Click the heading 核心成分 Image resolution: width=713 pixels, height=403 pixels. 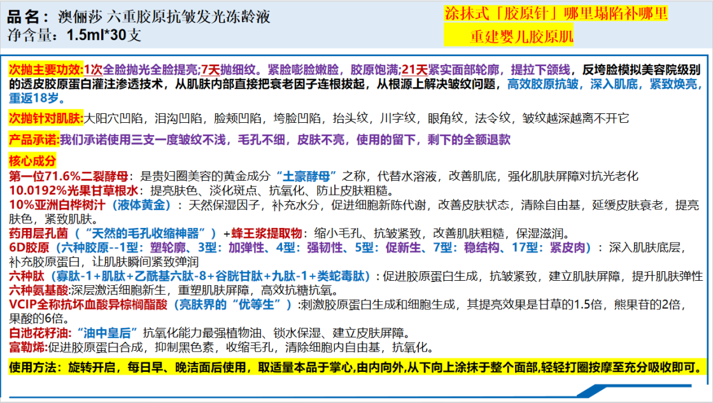tap(32, 161)
